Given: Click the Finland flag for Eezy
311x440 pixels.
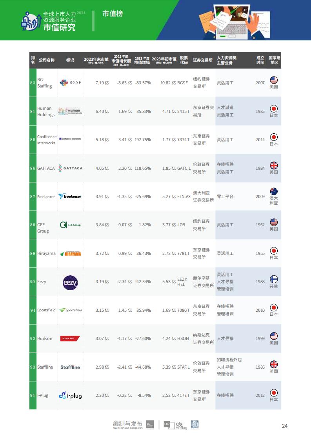Looking at the screenshot, I should (x=274, y=279).
